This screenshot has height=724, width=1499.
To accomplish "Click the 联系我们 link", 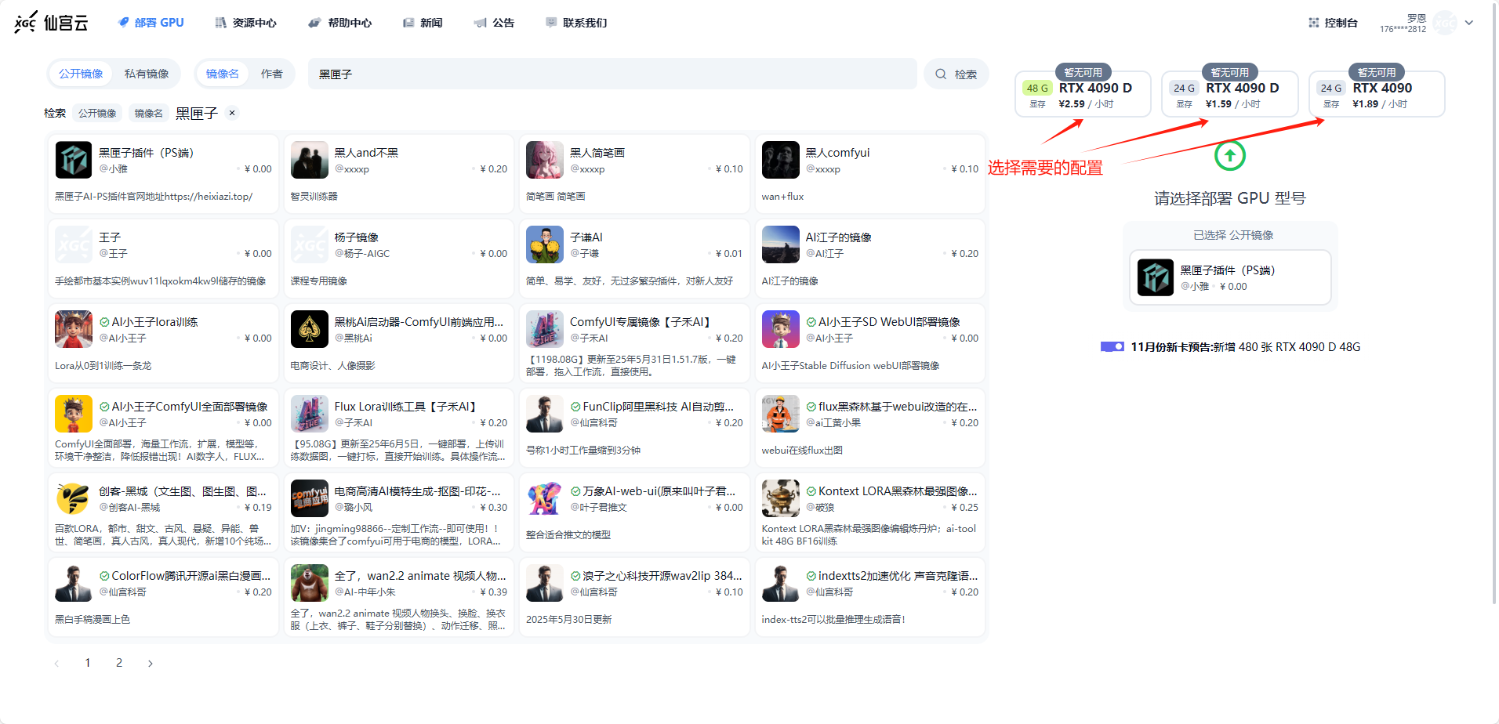I will (x=576, y=23).
